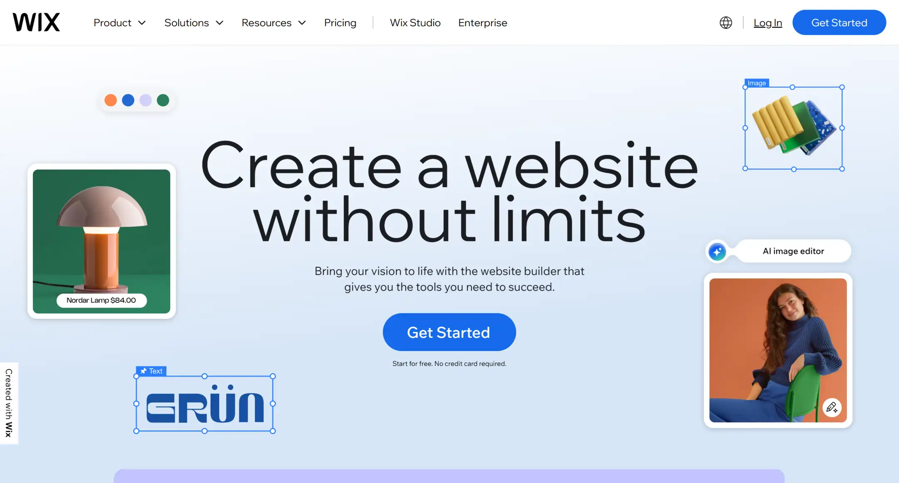Image resolution: width=899 pixels, height=483 pixels.
Task: Click the Text label icon on GRÜN element
Action: (x=151, y=371)
